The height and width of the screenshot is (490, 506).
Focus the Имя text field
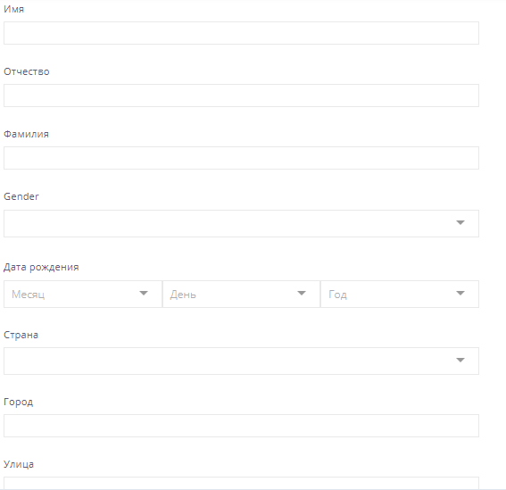(241, 33)
